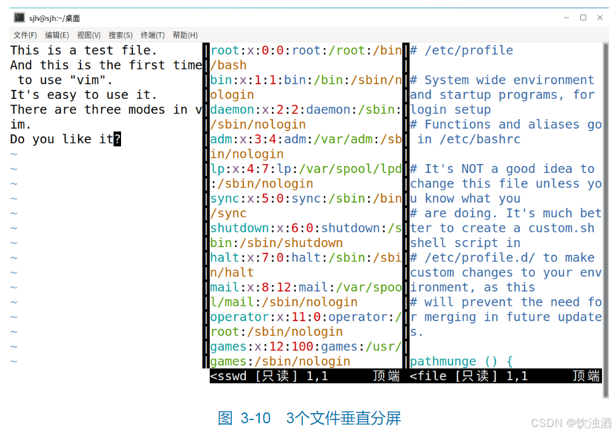The width and height of the screenshot is (614, 434).
Task: Click "lp:x:4:7:lp:/var/spool/lpd" line
Action: pyautogui.click(x=306, y=169)
